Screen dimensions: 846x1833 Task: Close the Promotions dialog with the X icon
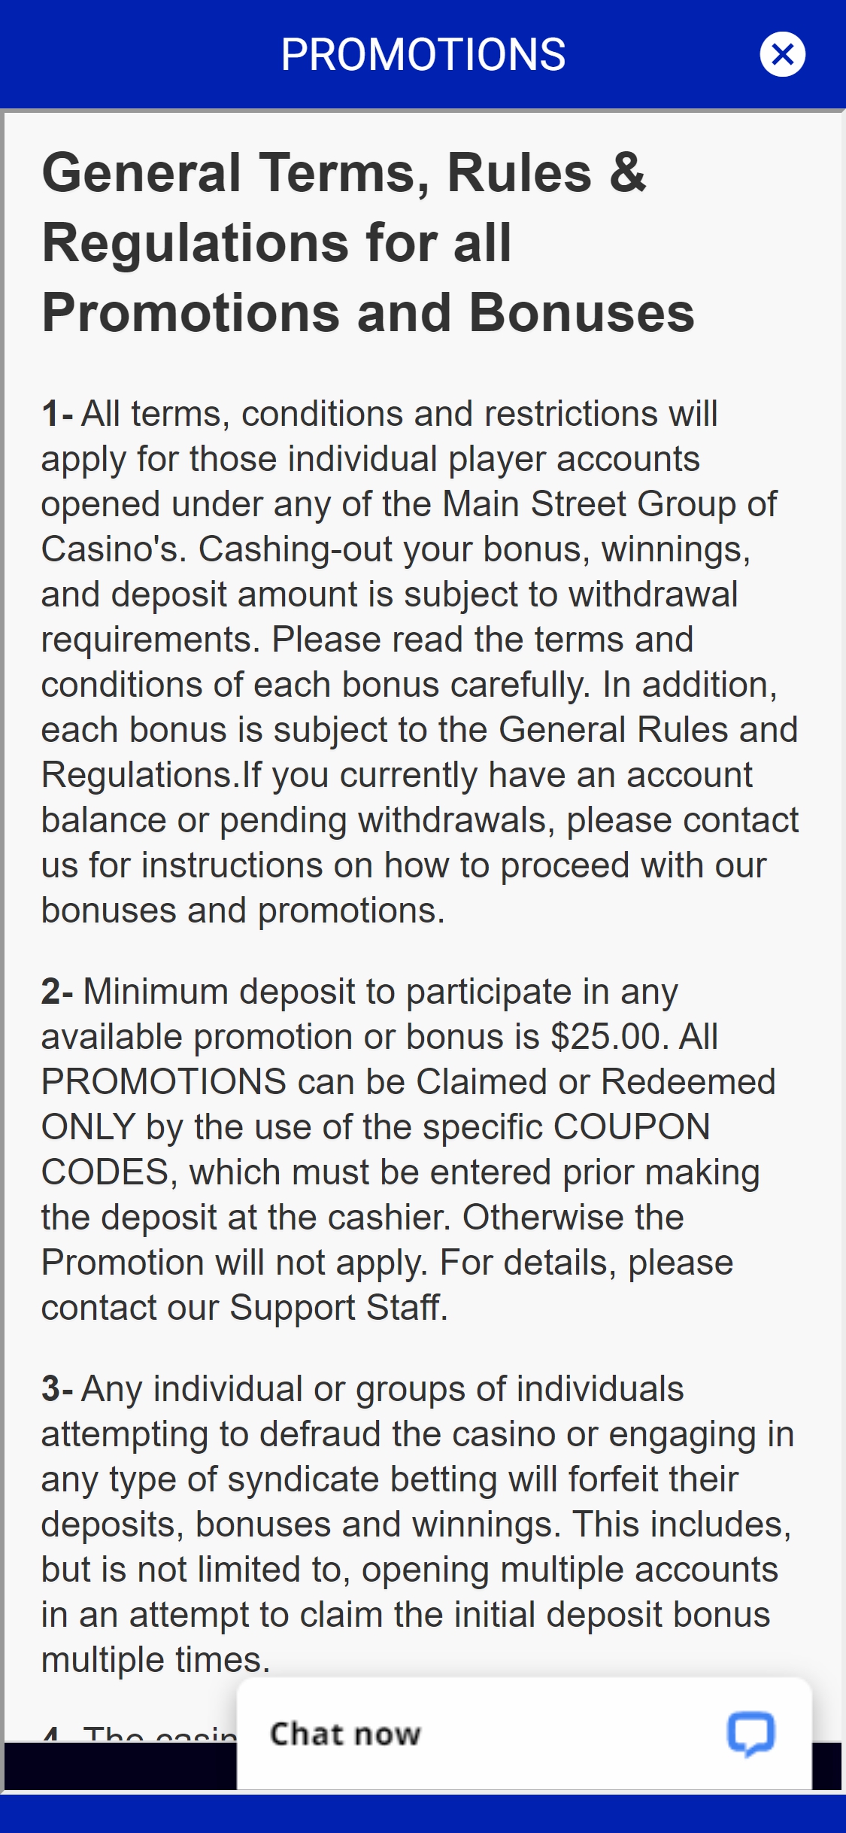coord(782,54)
